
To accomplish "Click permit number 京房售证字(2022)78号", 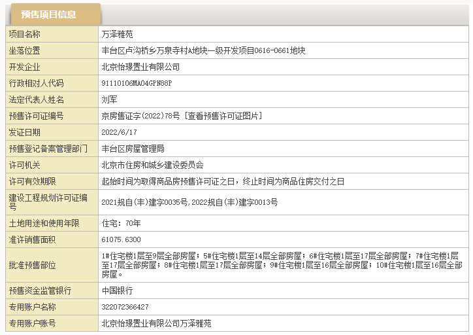I will 140,116.
